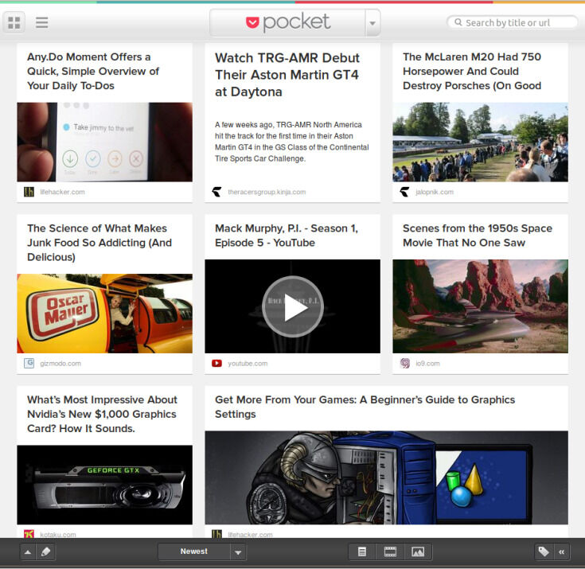Open the GeForce GTX card thumbnail
The height and width of the screenshot is (569, 585).
click(x=105, y=485)
